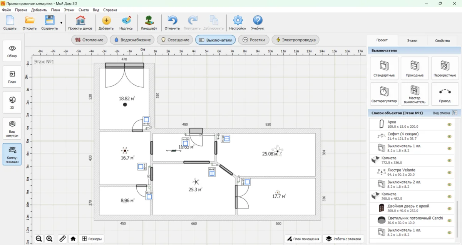Switch to the Свойства tab
The image size is (462, 245).
442,40
